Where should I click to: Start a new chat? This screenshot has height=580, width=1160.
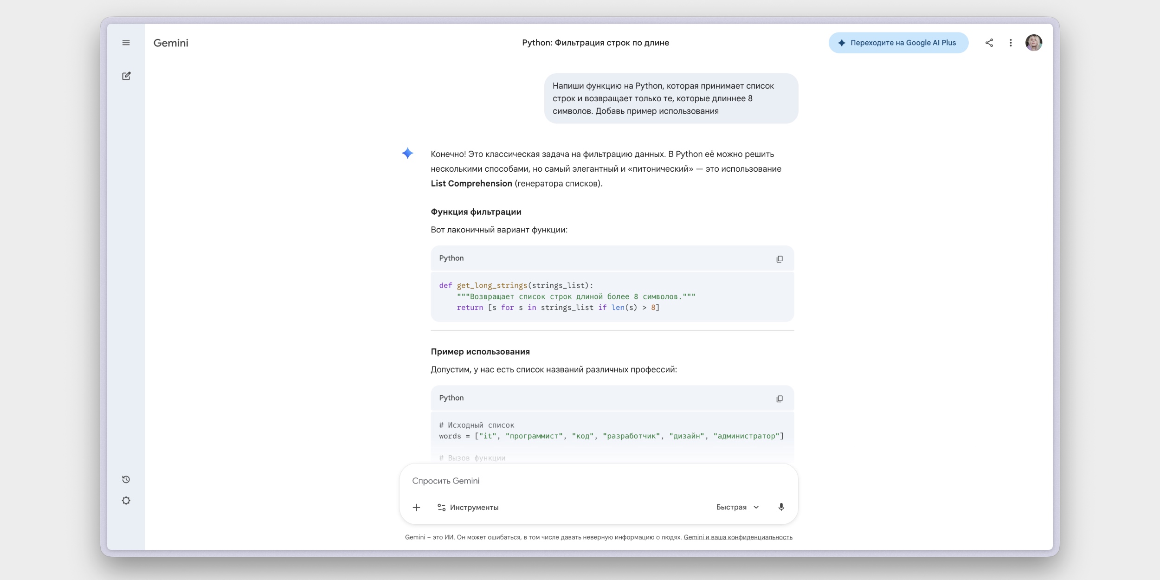pyautogui.click(x=126, y=76)
